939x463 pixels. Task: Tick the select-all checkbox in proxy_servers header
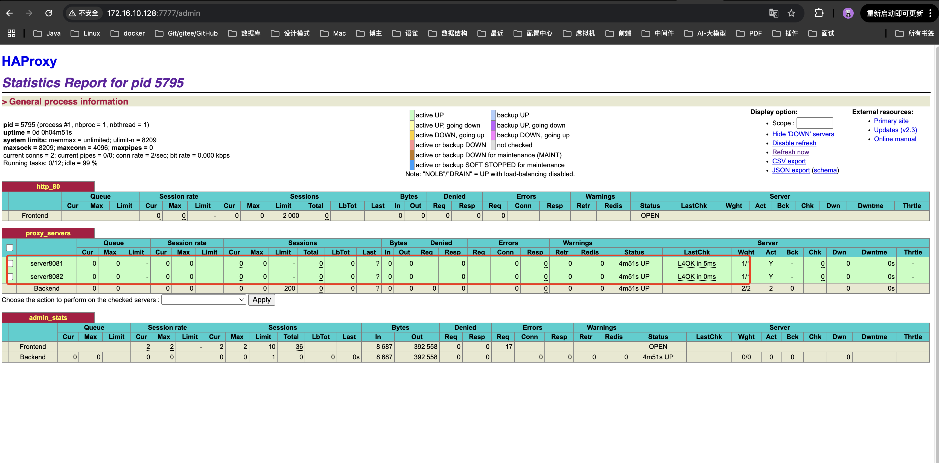pos(10,247)
